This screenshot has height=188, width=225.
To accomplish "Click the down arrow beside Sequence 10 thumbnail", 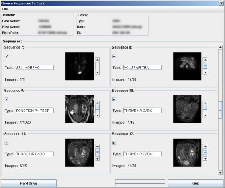I will point(205,115).
